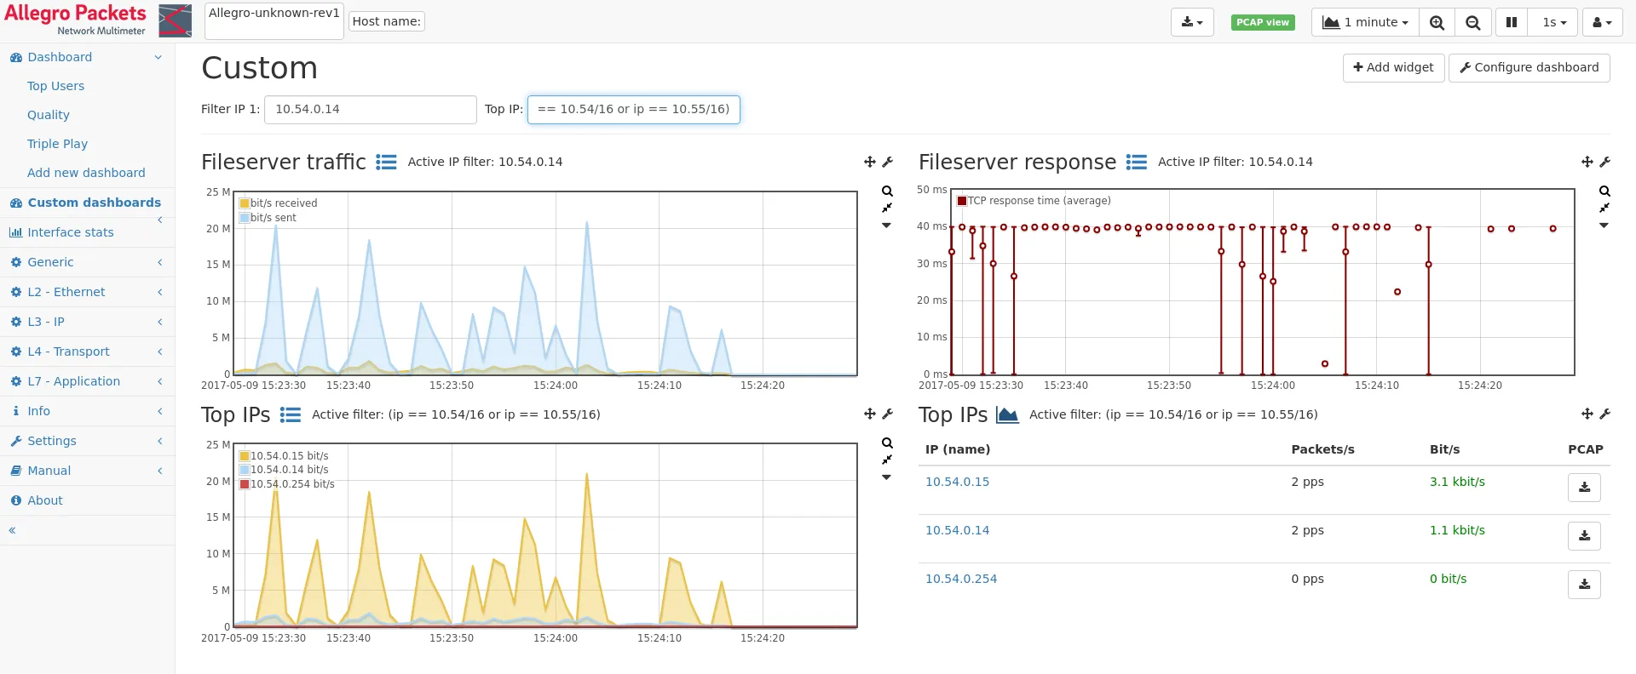This screenshot has height=674, width=1636.
Task: Click the Filter IP 1 input field
Action: coord(370,109)
